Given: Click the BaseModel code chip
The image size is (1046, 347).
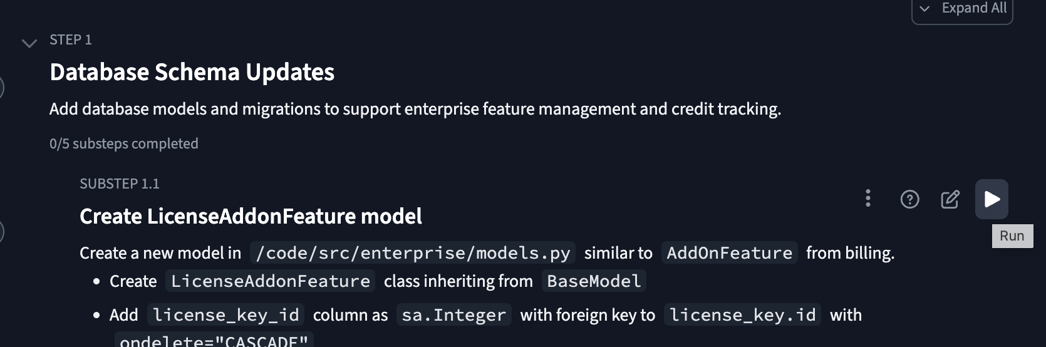Looking at the screenshot, I should [593, 281].
